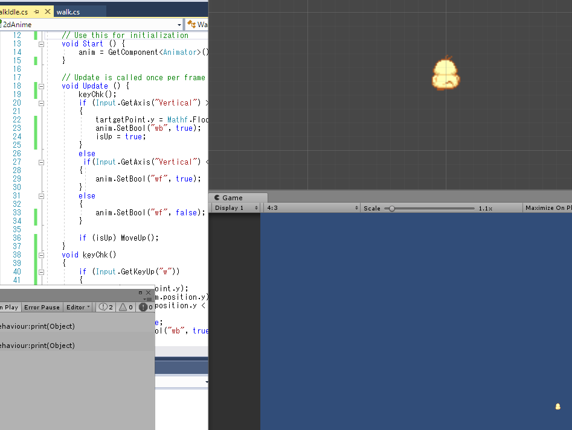The height and width of the screenshot is (430, 572).
Task: Select the Game view tab
Action: coord(238,198)
